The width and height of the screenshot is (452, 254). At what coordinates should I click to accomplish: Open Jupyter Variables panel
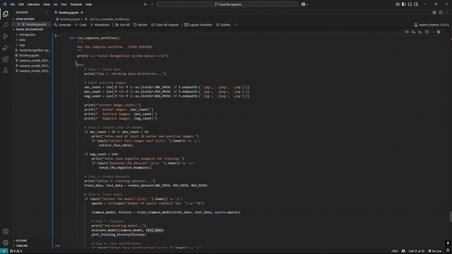click(x=198, y=25)
